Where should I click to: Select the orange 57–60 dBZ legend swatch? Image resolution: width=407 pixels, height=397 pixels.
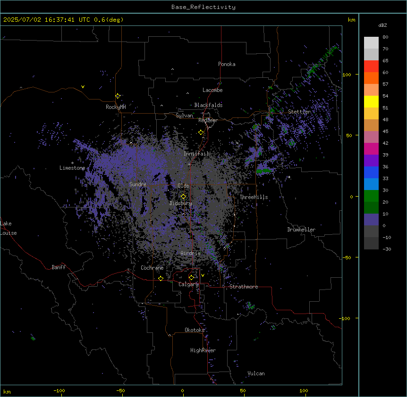[371, 78]
